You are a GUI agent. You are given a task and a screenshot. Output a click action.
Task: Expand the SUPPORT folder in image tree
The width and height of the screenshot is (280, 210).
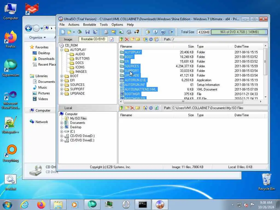pos(62,89)
